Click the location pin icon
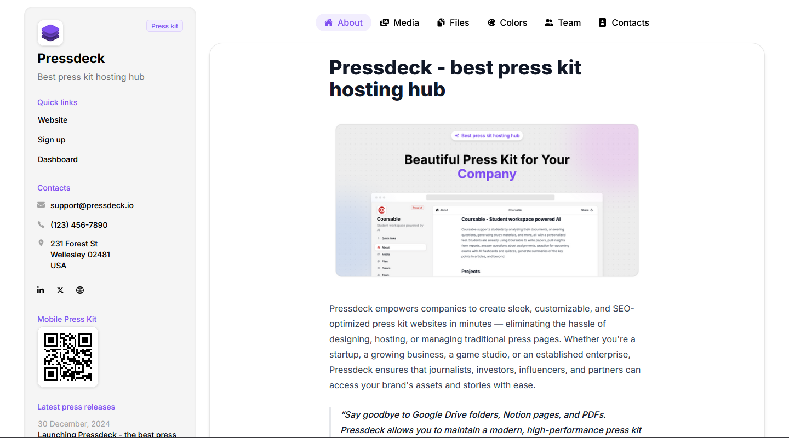789x438 pixels. point(41,243)
